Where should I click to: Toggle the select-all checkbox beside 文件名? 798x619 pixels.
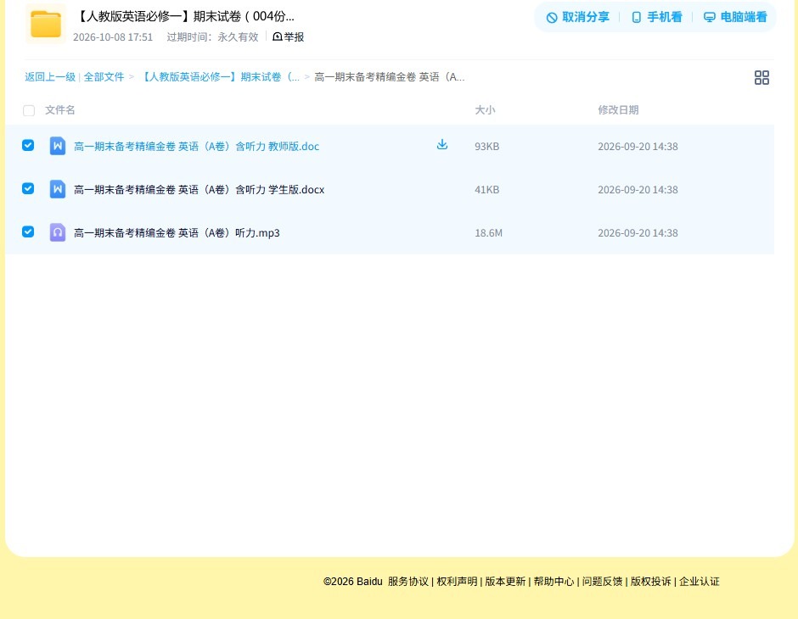[x=29, y=110]
